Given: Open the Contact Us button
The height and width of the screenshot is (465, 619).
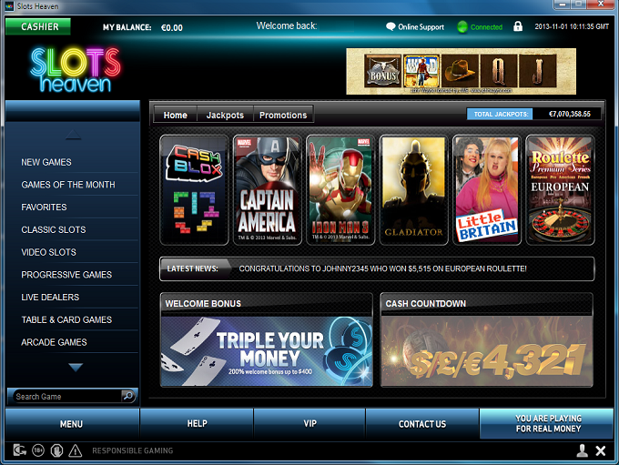Looking at the screenshot, I should tap(422, 424).
